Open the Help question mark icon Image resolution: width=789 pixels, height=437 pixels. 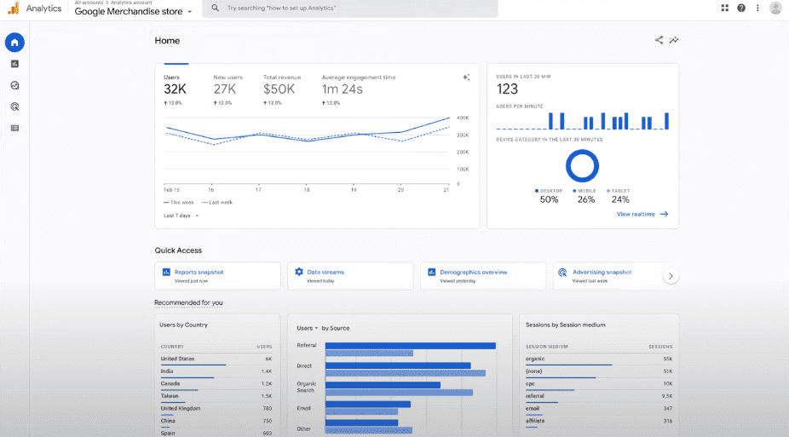(741, 9)
